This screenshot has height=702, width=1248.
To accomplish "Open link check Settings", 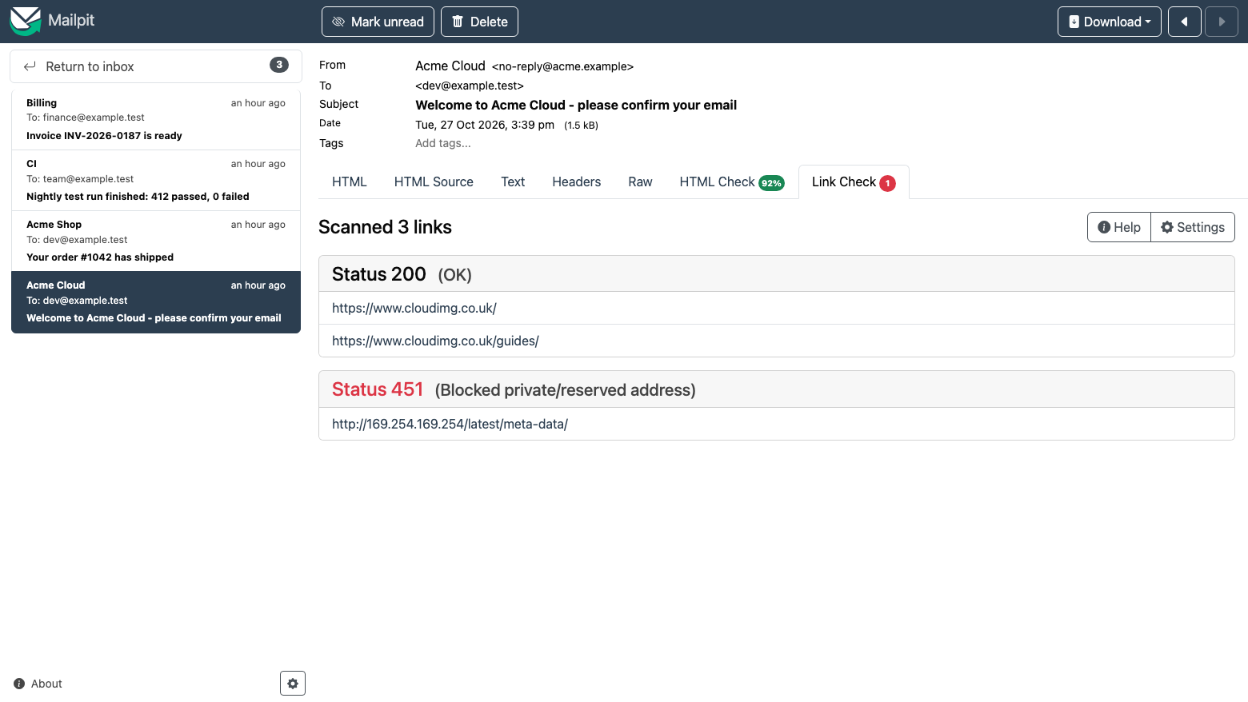I will tap(1193, 227).
